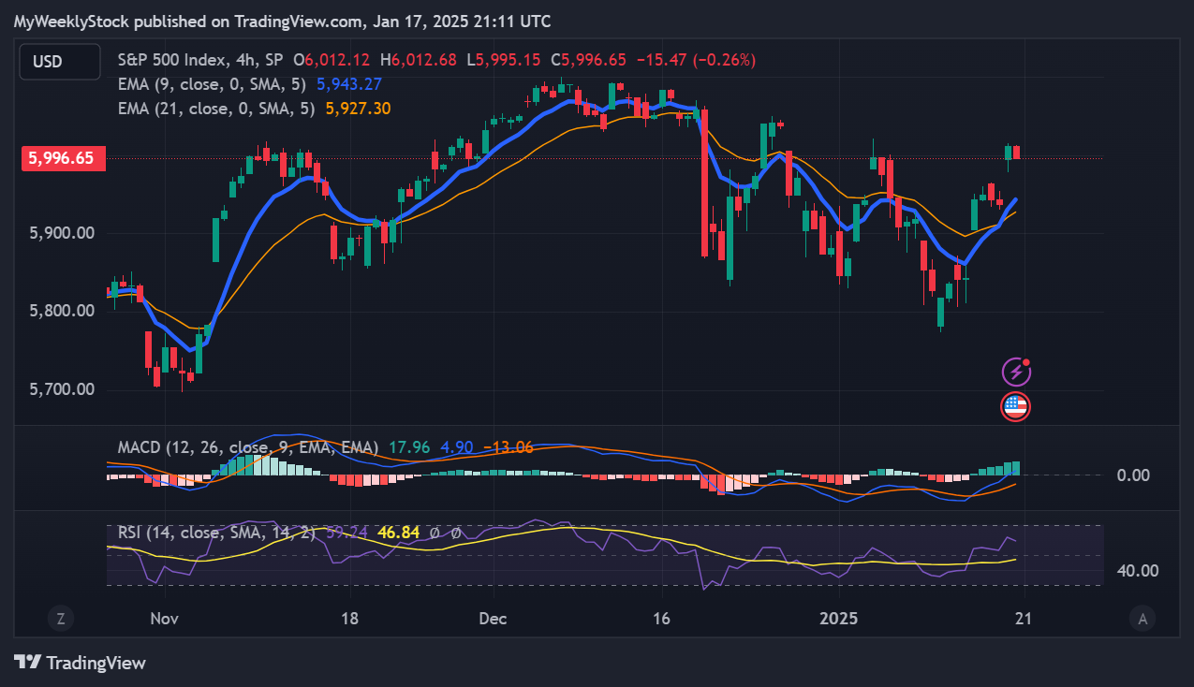The height and width of the screenshot is (687, 1194).
Task: Click the 5,800.00 price axis label
Action: coord(61,310)
